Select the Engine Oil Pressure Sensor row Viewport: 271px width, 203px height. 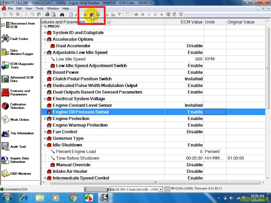pos(153,112)
